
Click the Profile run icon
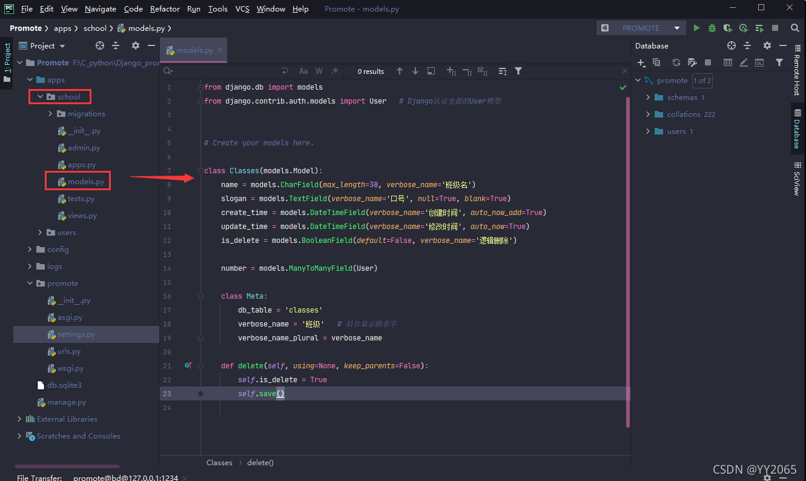[744, 28]
